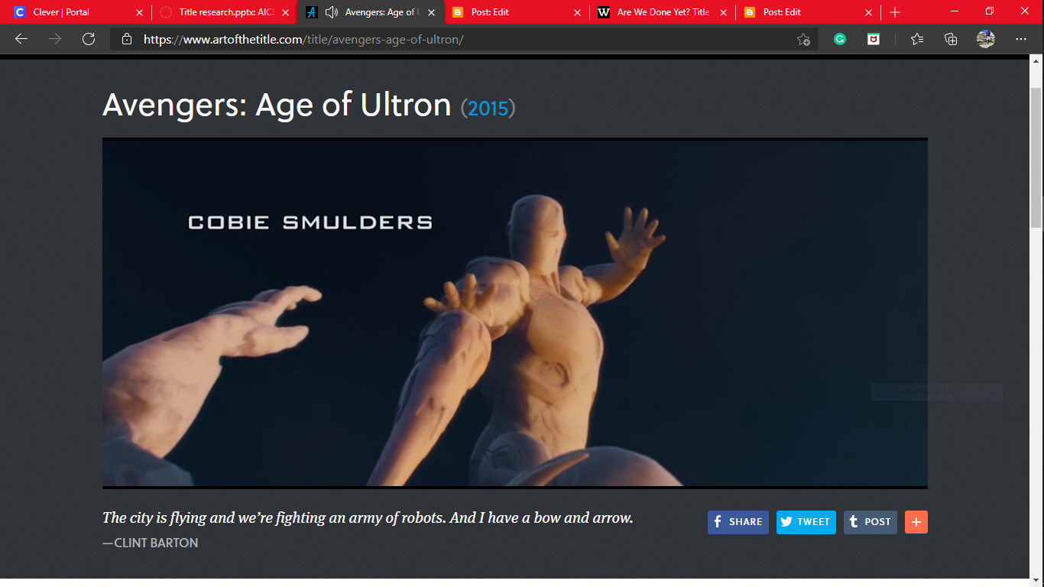Click the Clint Barton attribution text
1044x587 pixels.
(151, 543)
